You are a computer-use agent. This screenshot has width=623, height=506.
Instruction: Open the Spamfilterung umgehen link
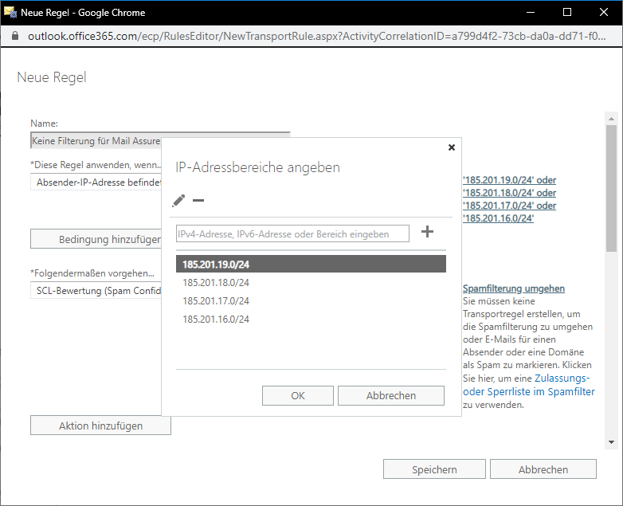514,288
